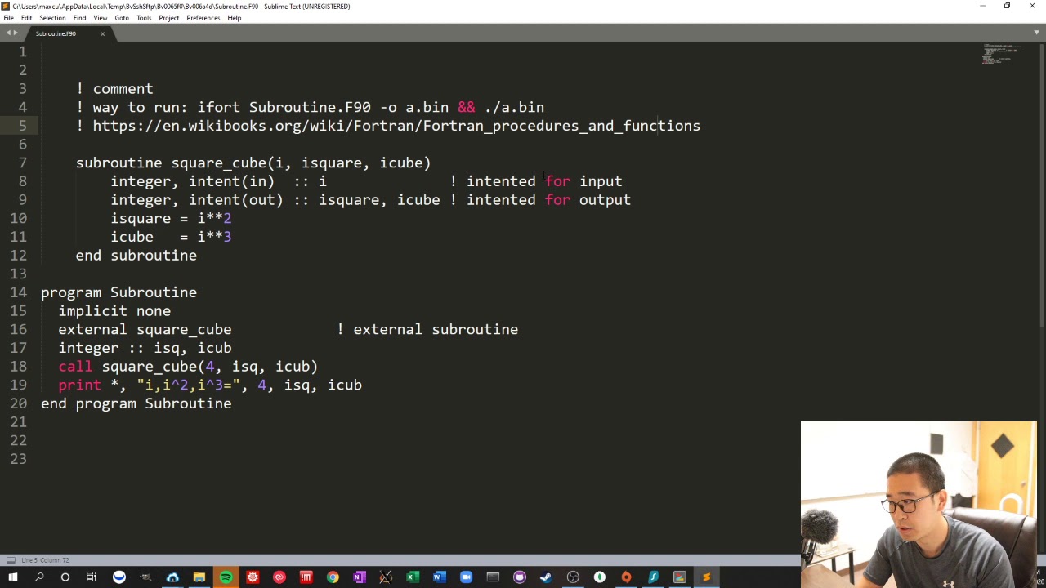Open the Windows Start menu
Image resolution: width=1046 pixels, height=588 pixels.
(x=12, y=577)
